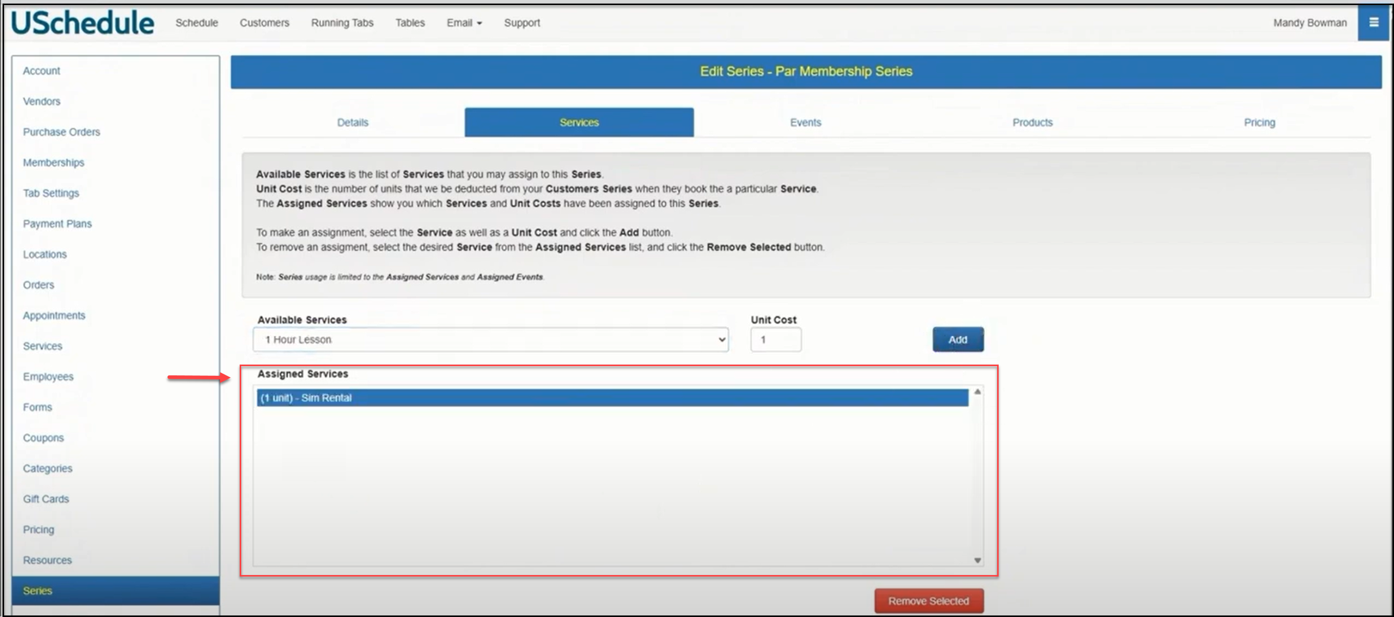The height and width of the screenshot is (617, 1394).
Task: Go to Customers in top navigation
Action: (x=264, y=23)
